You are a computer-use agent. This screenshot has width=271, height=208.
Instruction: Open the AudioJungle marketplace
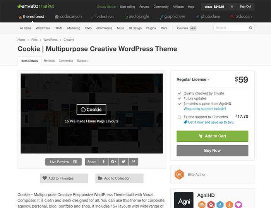click(x=137, y=17)
